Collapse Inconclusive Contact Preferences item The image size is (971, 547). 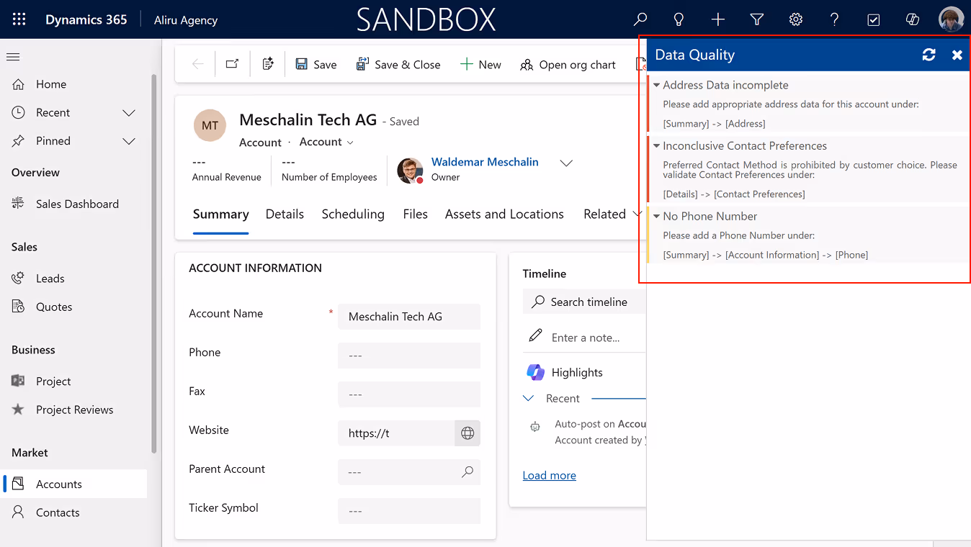(x=657, y=145)
